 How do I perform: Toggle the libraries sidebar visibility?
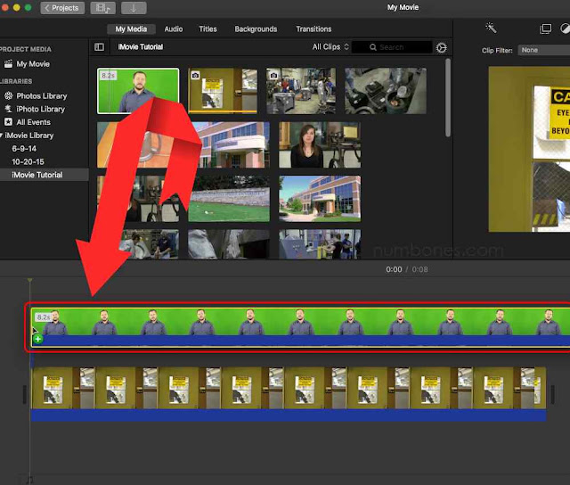99,47
